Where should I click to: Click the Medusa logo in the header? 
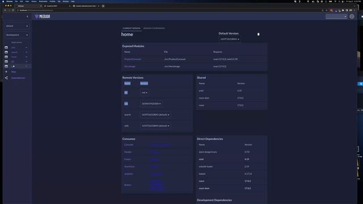(x=43, y=16)
